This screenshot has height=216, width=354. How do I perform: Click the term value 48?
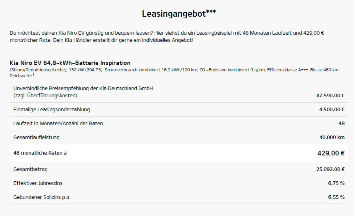point(341,123)
